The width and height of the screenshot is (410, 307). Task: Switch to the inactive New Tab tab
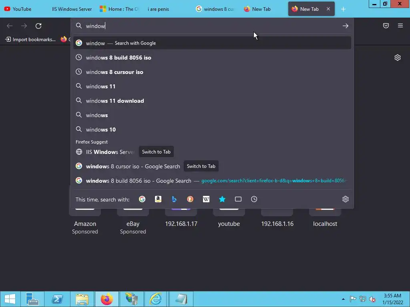[x=263, y=9]
